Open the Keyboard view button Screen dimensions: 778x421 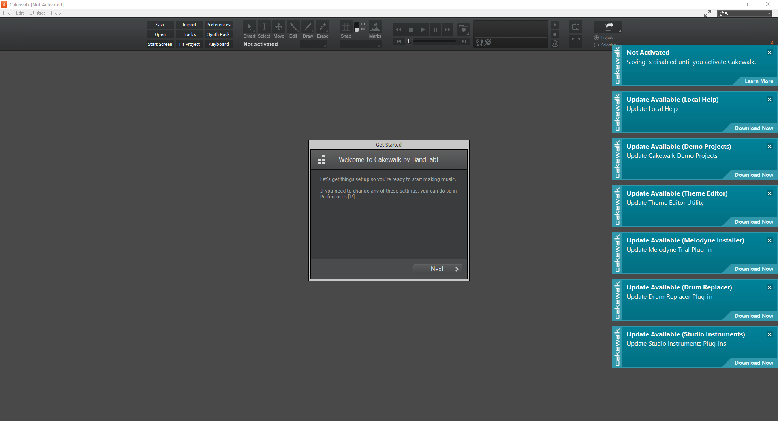(218, 44)
